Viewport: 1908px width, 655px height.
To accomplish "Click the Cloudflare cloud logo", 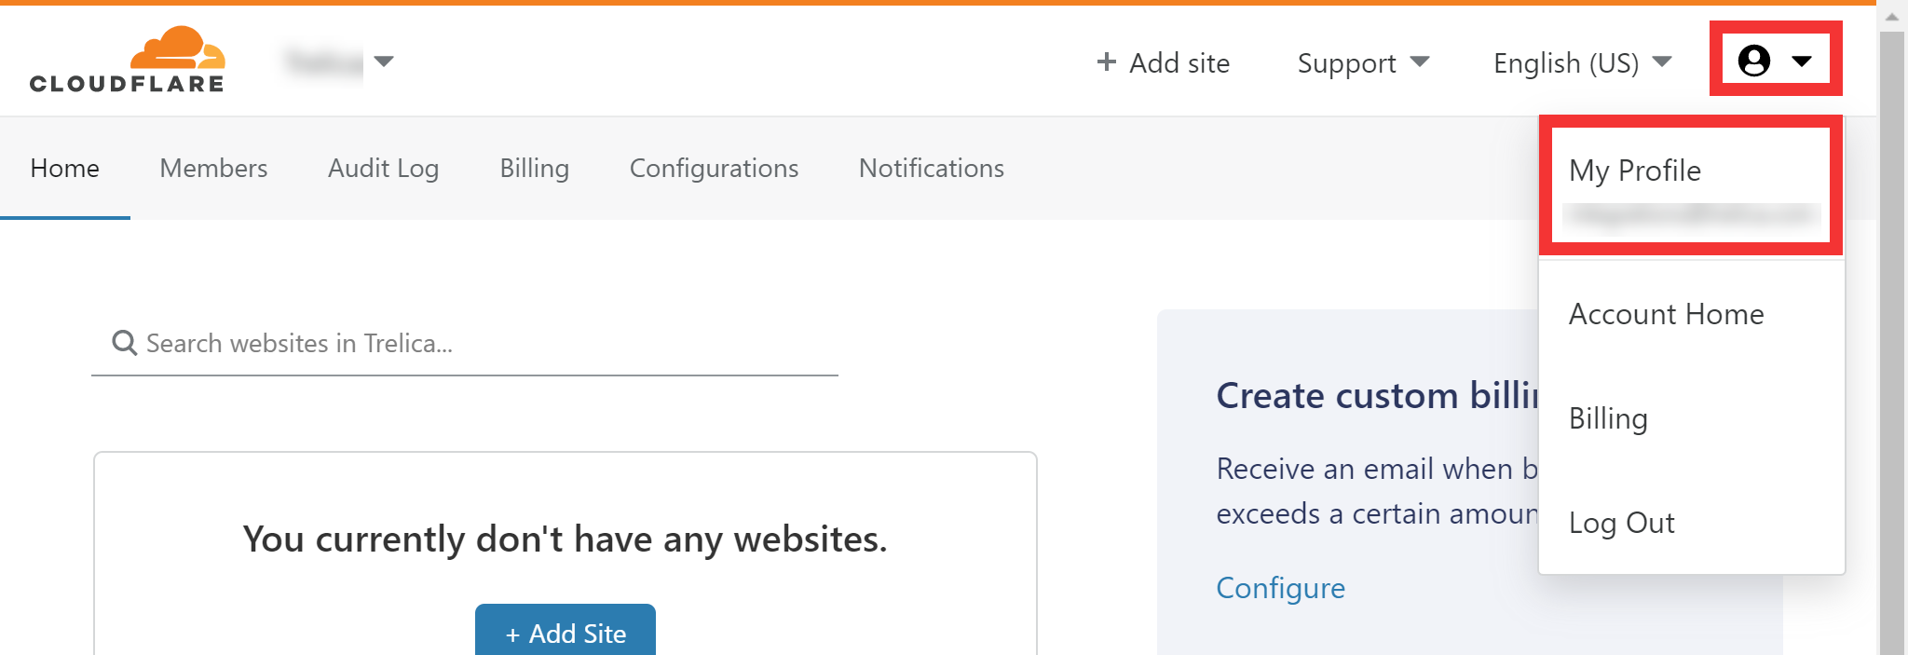I will 128,60.
